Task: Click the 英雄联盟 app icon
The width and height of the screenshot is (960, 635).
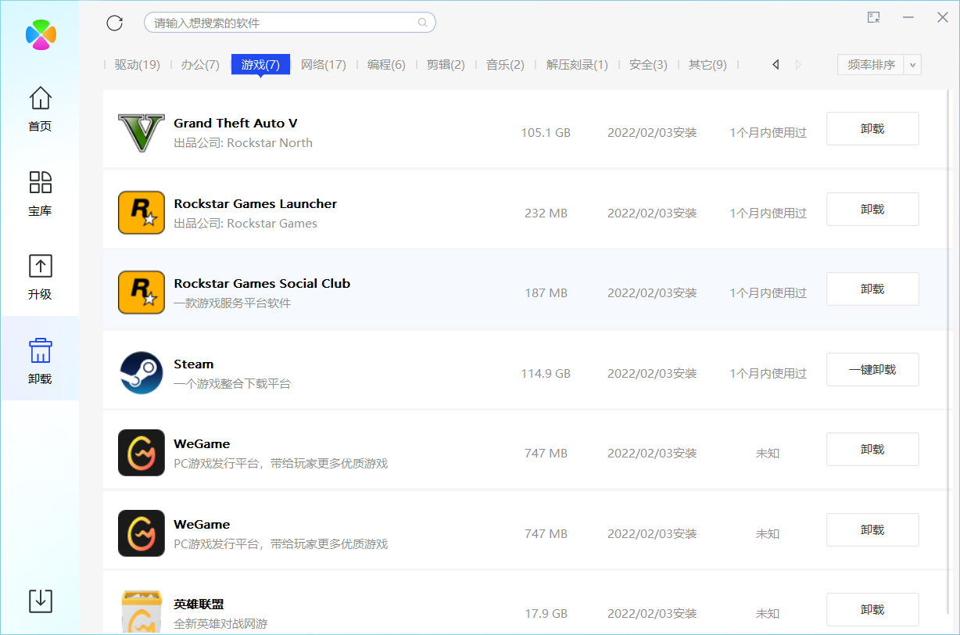Action: [x=141, y=612]
